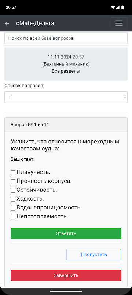
Task: Tap the cellular signal icon
Action: pyautogui.click(x=117, y=7)
